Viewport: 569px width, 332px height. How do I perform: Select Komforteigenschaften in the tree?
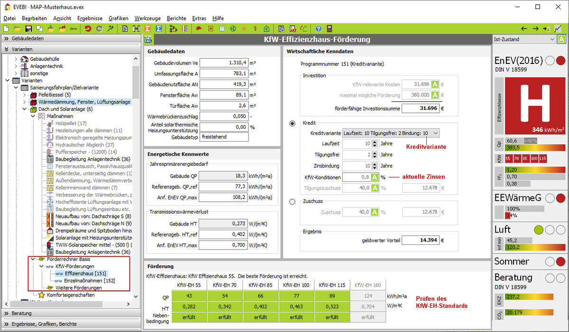coord(71,295)
